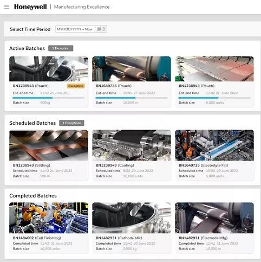The height and width of the screenshot is (262, 261).
Task: Select scheduled batch BN1238943 (Slitting) title
Action: [31, 165]
